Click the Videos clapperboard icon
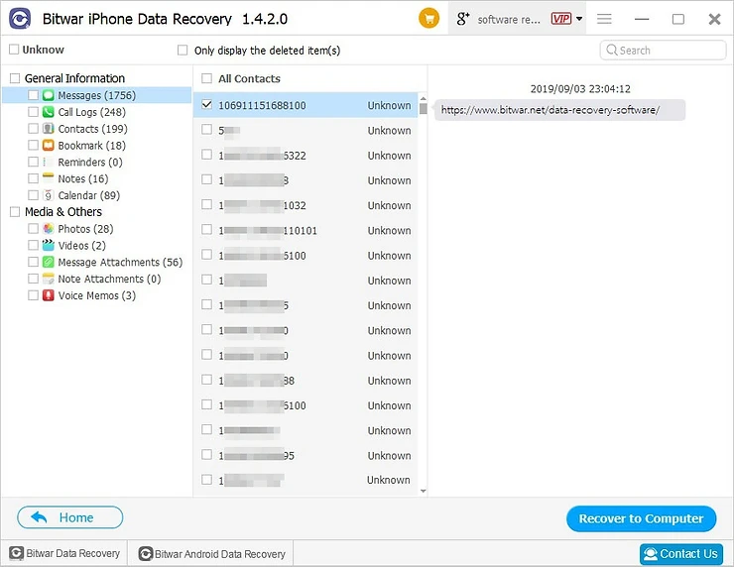 (49, 245)
